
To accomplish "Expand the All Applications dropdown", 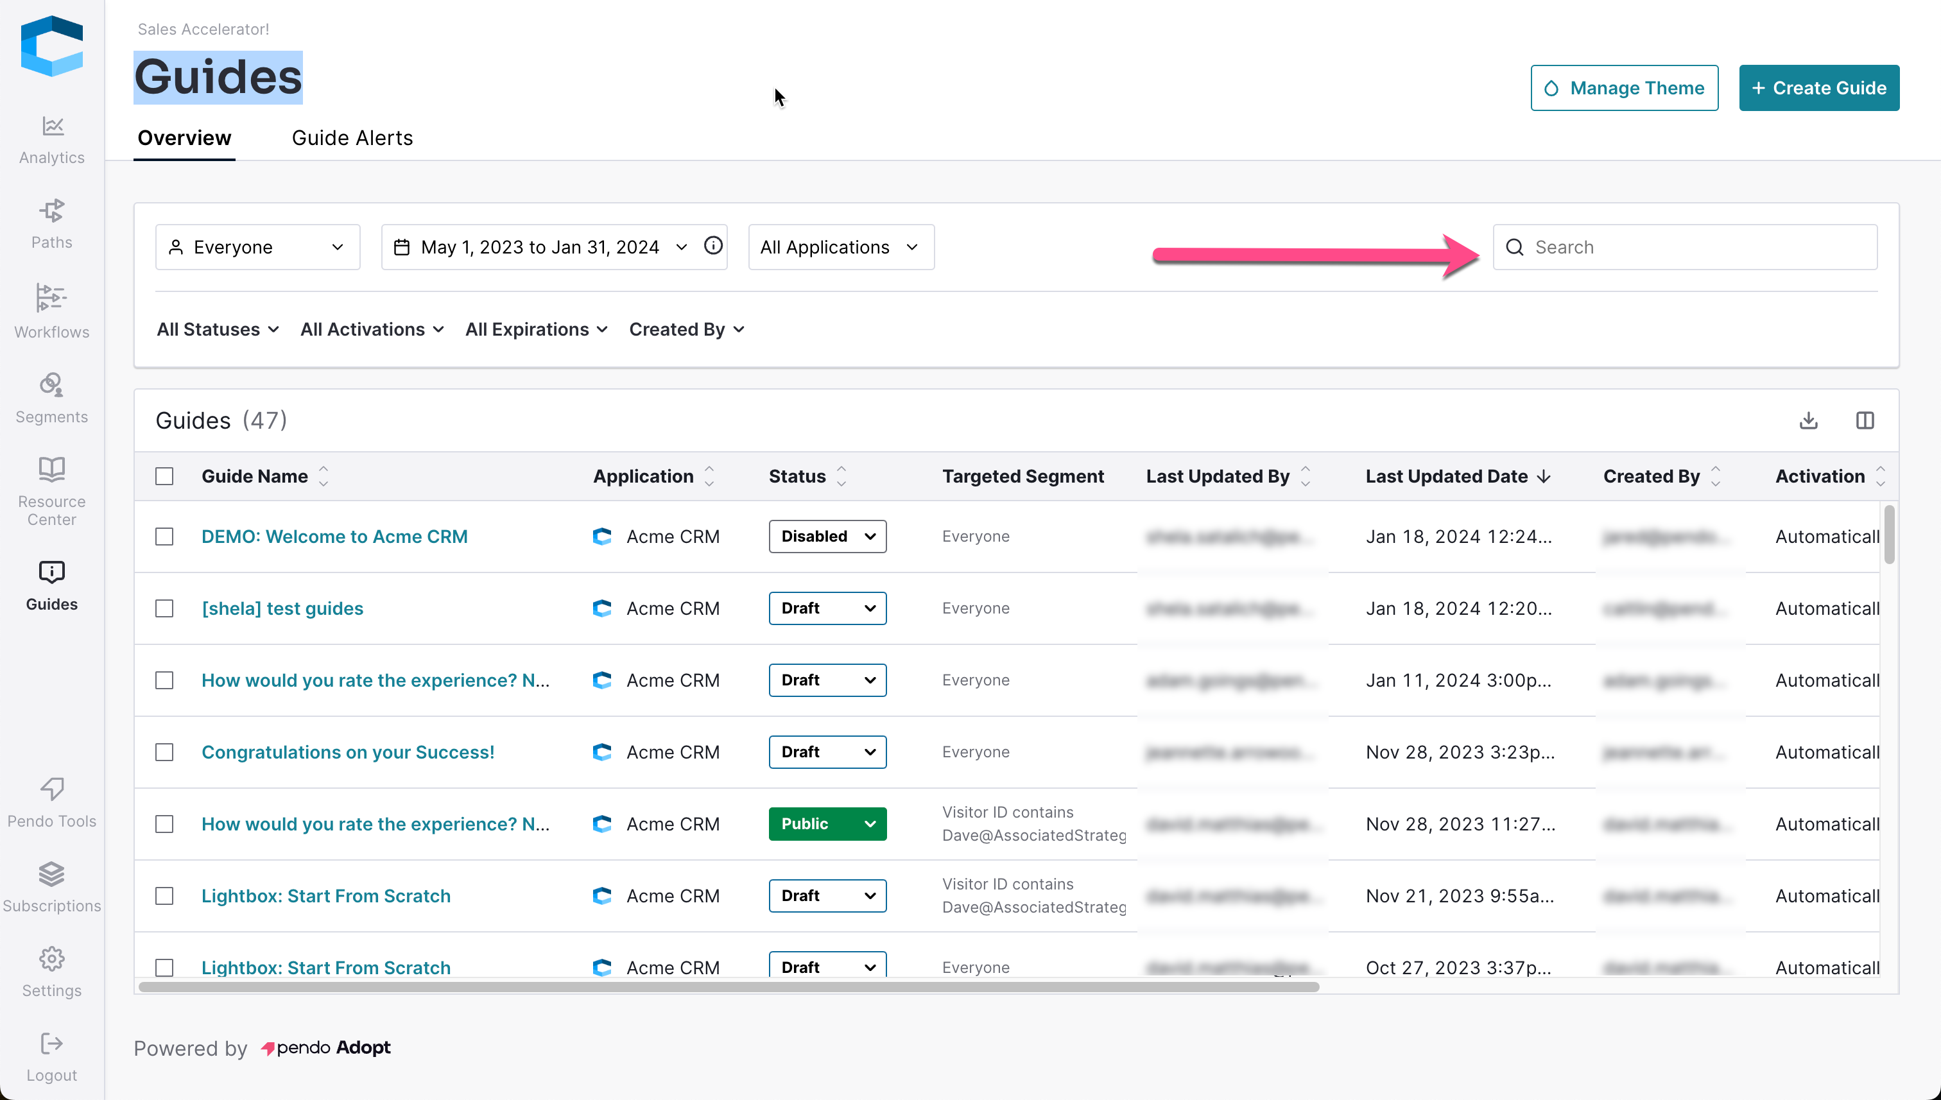I will pos(841,247).
